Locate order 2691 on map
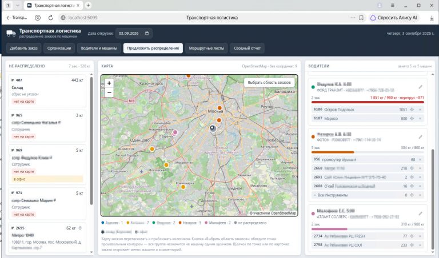This screenshot has height=258, width=439. tap(412, 177)
